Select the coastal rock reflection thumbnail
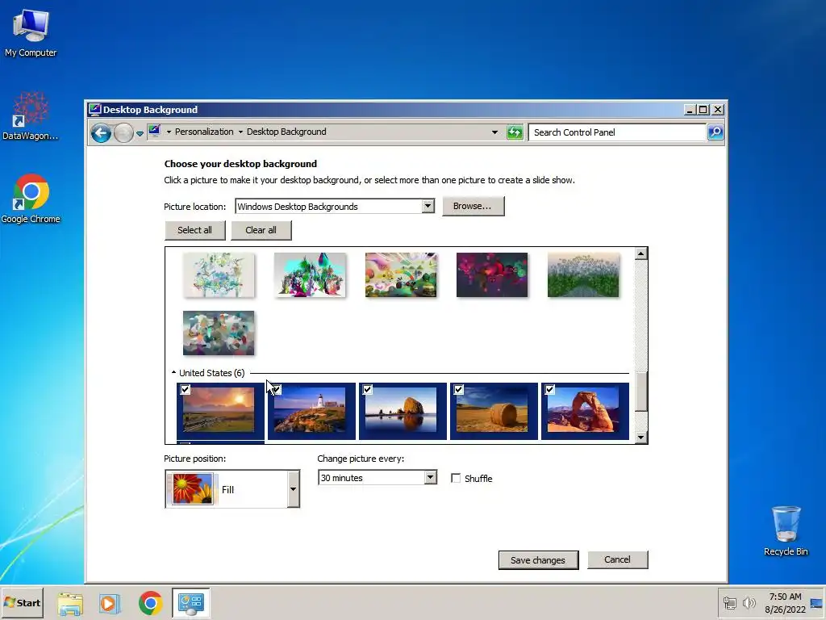Viewport: 826px width, 620px height. pyautogui.click(x=401, y=411)
